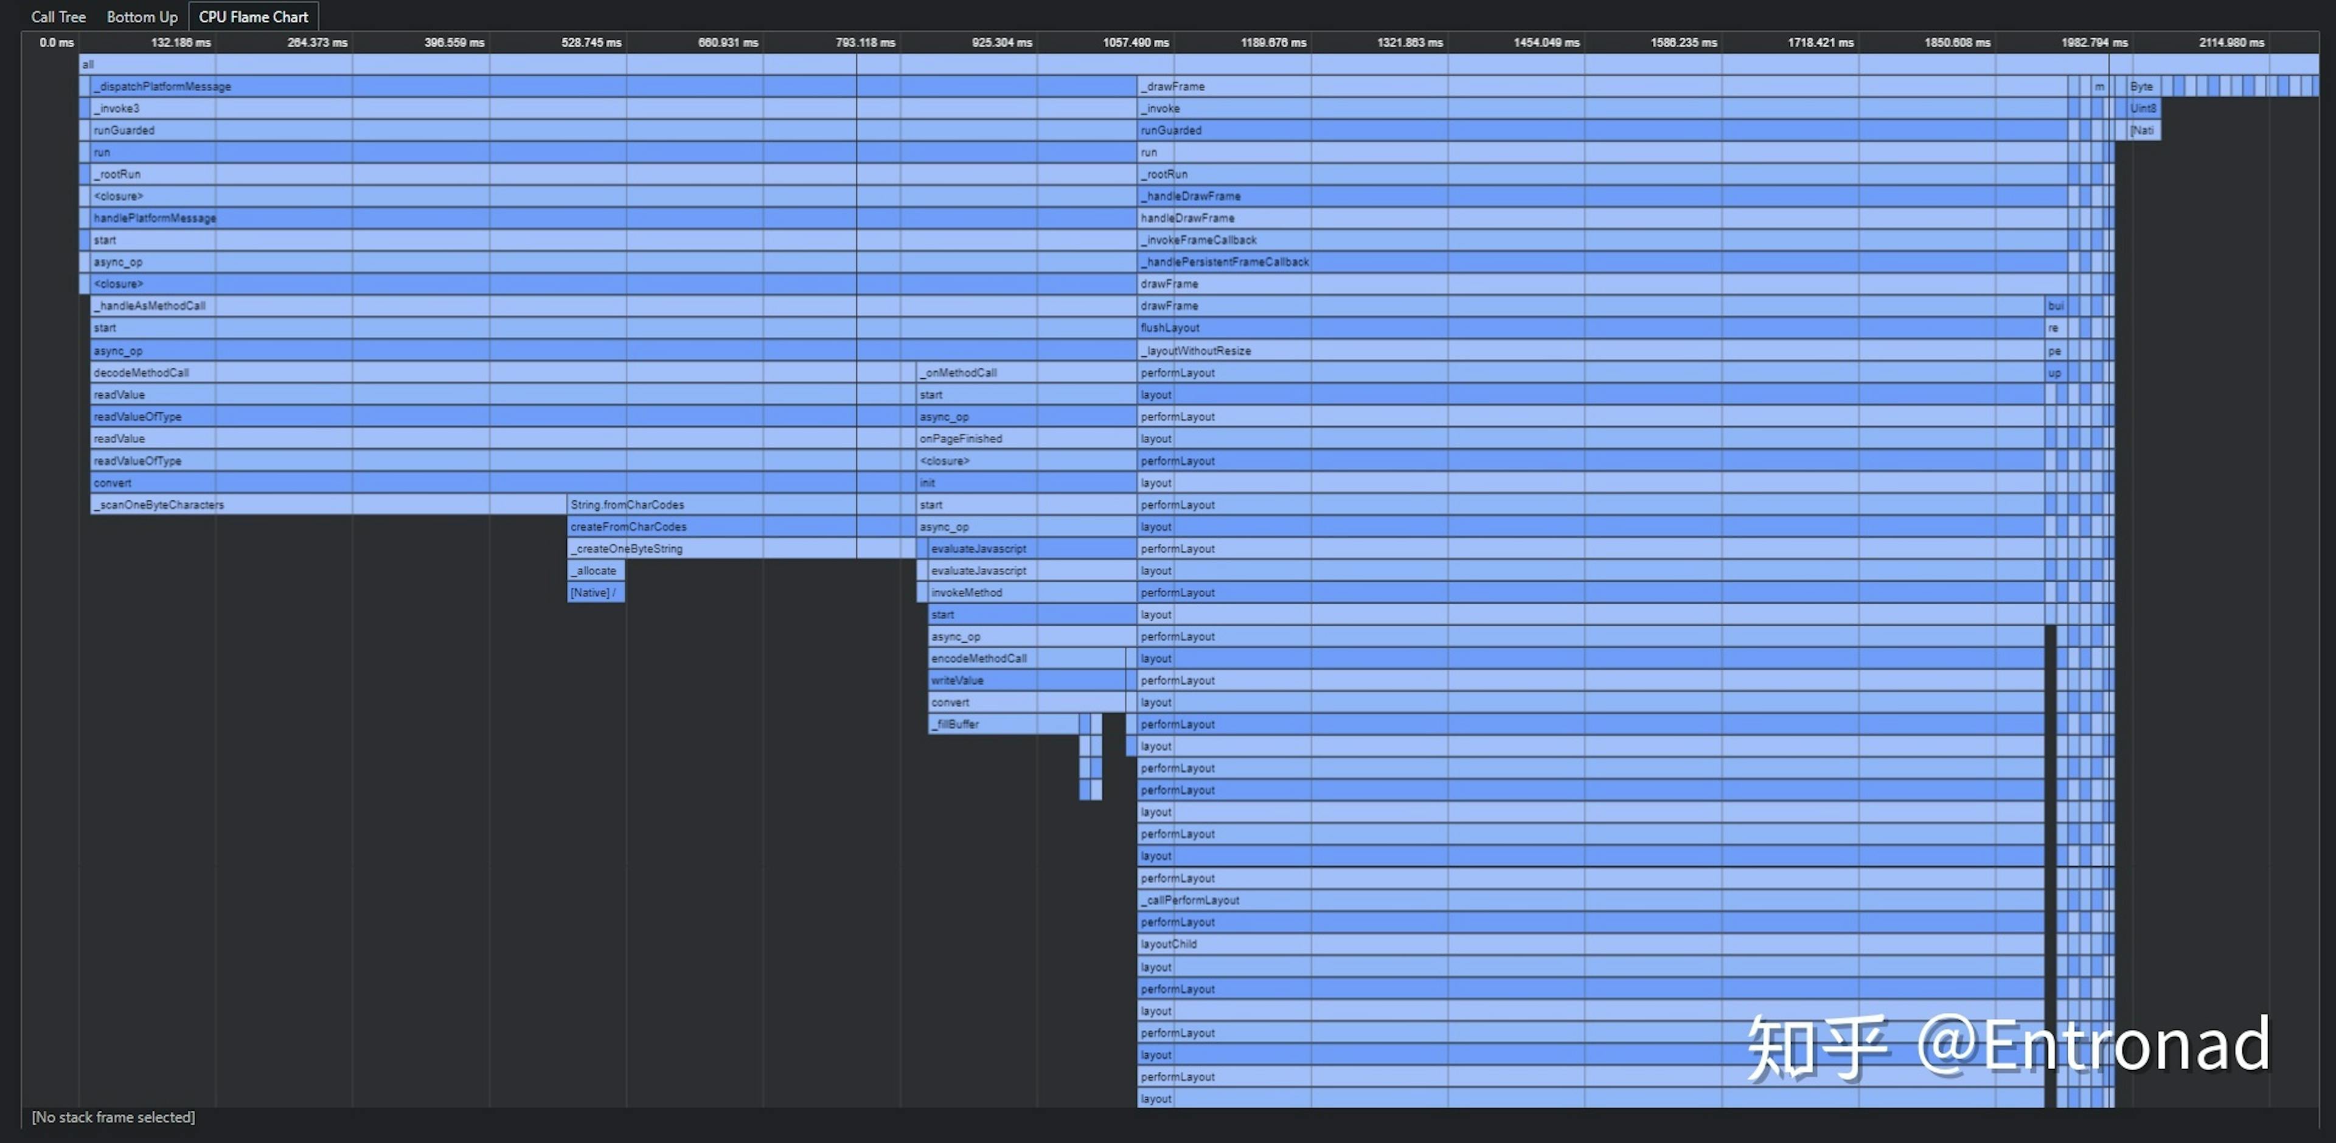Click the _allocate stack frame
2336x1143 pixels.
click(596, 571)
